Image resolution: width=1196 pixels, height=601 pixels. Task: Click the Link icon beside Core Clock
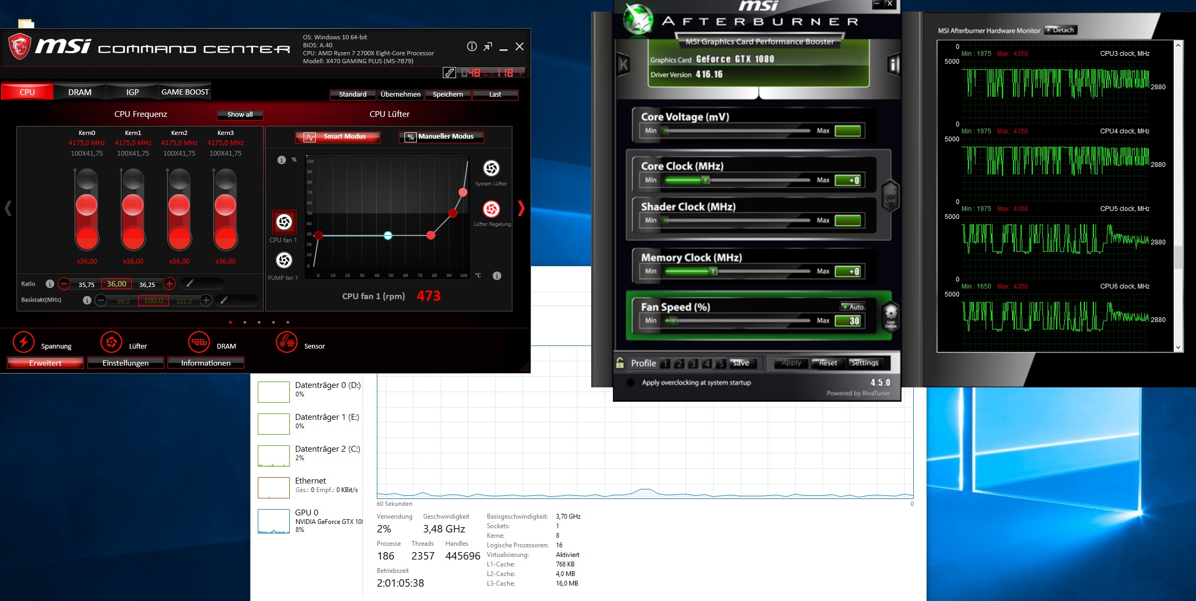point(890,196)
